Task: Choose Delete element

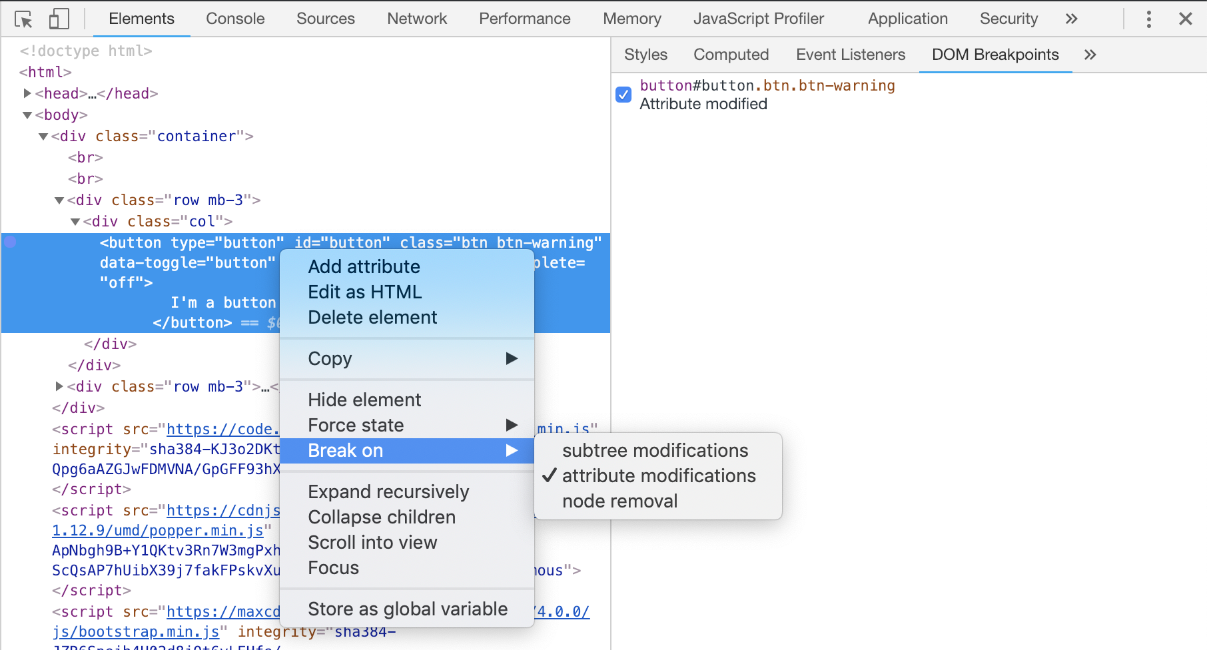Action: pos(407,317)
